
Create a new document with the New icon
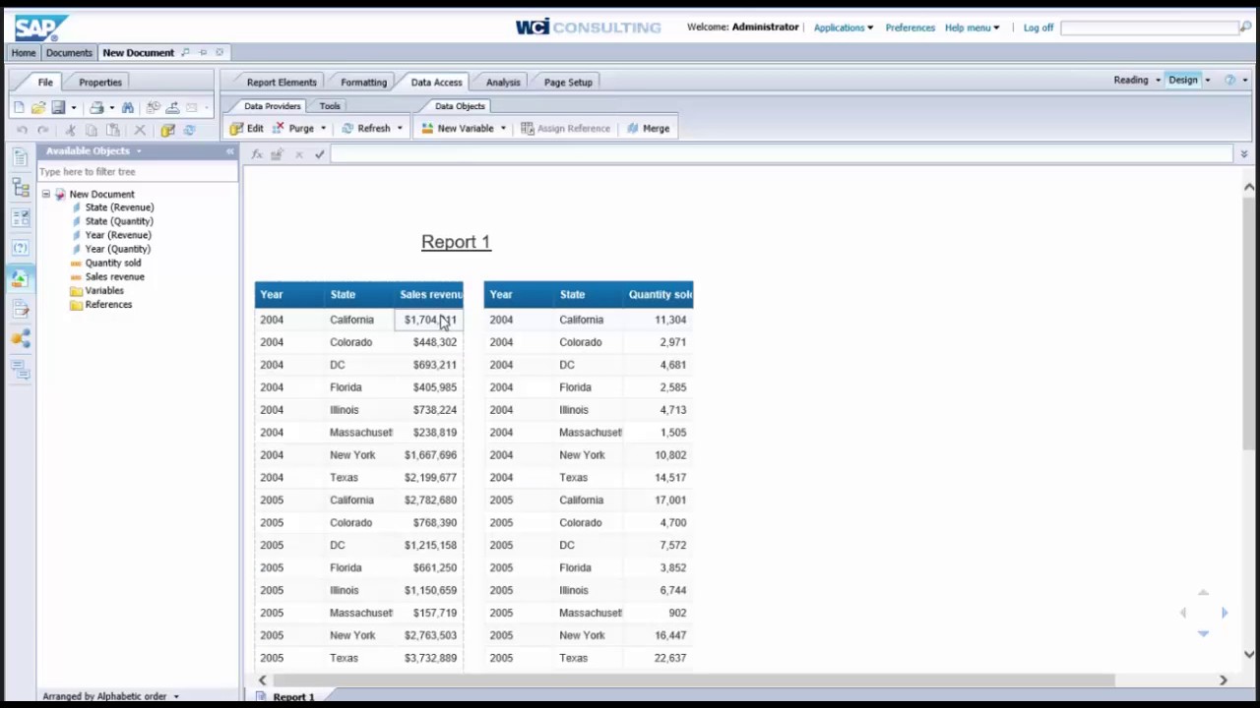click(19, 107)
